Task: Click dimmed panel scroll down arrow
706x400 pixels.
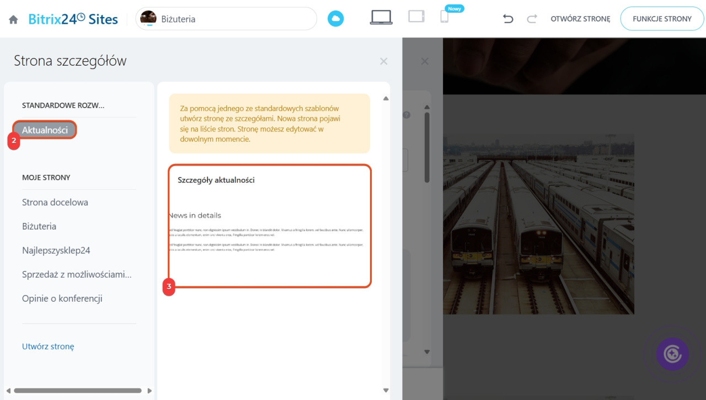Action: (427, 352)
